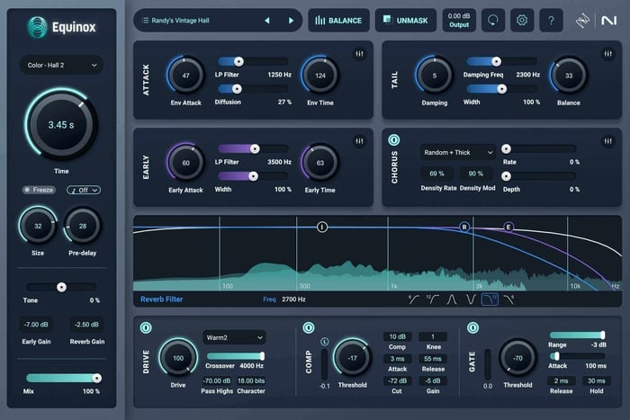The width and height of the screenshot is (630, 420).
Task: Open advanced settings for the Tail module
Action: click(607, 54)
